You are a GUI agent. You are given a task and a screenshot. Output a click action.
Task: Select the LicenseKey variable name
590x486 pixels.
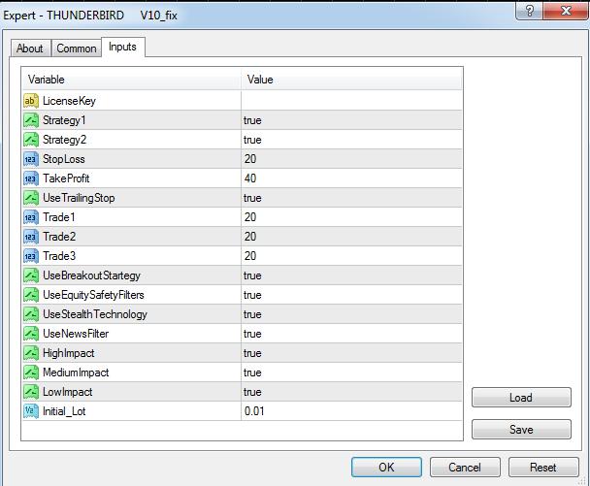click(69, 101)
